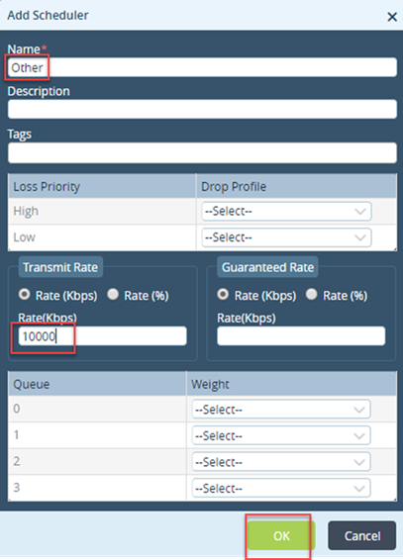Image resolution: width=403 pixels, height=560 pixels.
Task: Select Transmit Rate (%) radio button
Action: (113, 295)
